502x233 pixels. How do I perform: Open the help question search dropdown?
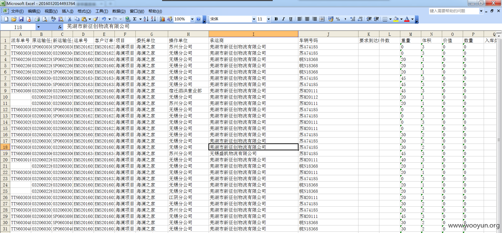pos(481,11)
